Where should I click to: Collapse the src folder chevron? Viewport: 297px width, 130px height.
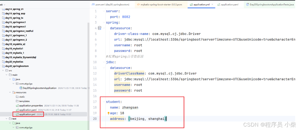(x=3, y=71)
